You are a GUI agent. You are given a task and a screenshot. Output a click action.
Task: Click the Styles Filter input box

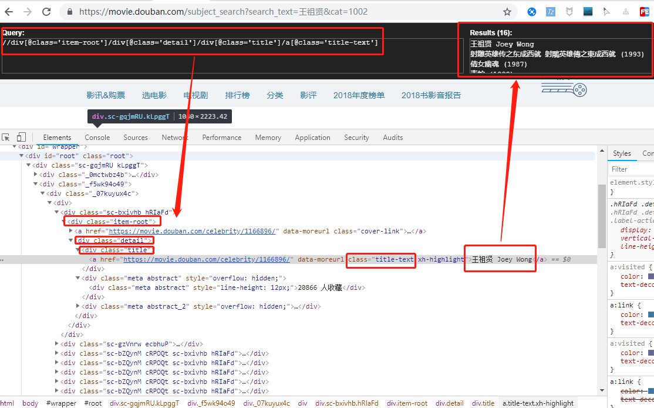point(631,169)
